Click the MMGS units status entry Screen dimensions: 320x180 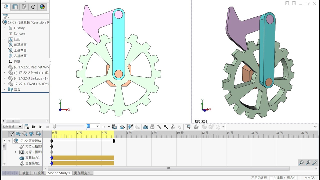click(x=309, y=178)
